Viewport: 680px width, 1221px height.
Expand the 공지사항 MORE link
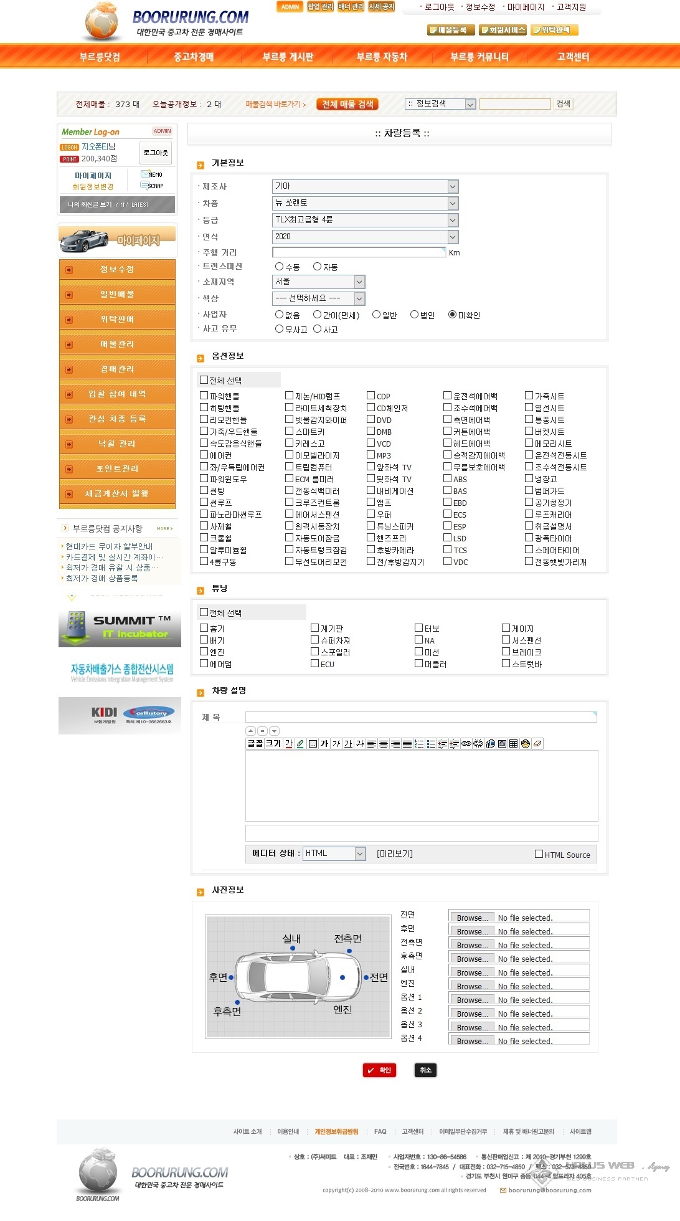pyautogui.click(x=164, y=528)
